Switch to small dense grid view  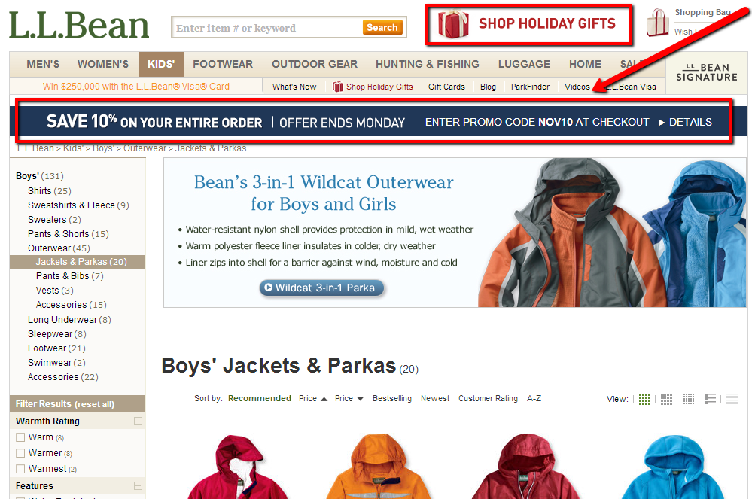click(x=689, y=399)
